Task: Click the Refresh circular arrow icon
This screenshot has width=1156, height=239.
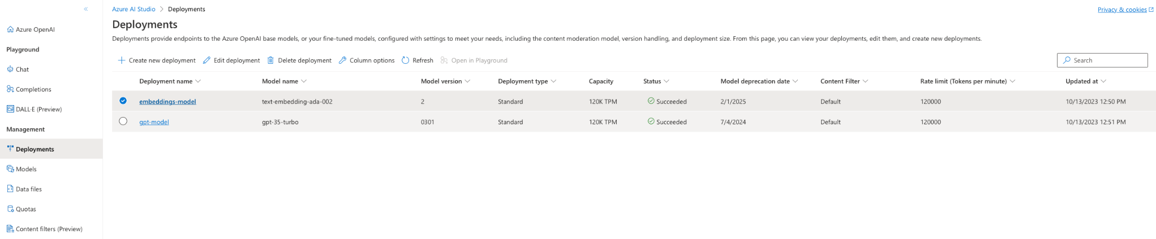Action: (x=405, y=60)
